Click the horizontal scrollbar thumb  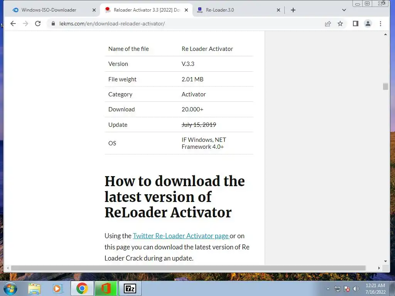click(188, 268)
